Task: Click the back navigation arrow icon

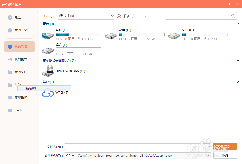Action: tap(119, 16)
